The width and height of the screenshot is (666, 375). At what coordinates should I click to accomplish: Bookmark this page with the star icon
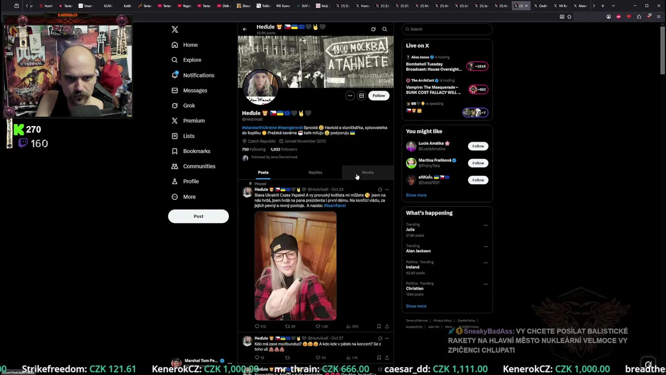point(569,17)
